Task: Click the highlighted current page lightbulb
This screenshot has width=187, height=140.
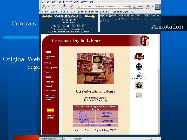Action: tap(68, 26)
